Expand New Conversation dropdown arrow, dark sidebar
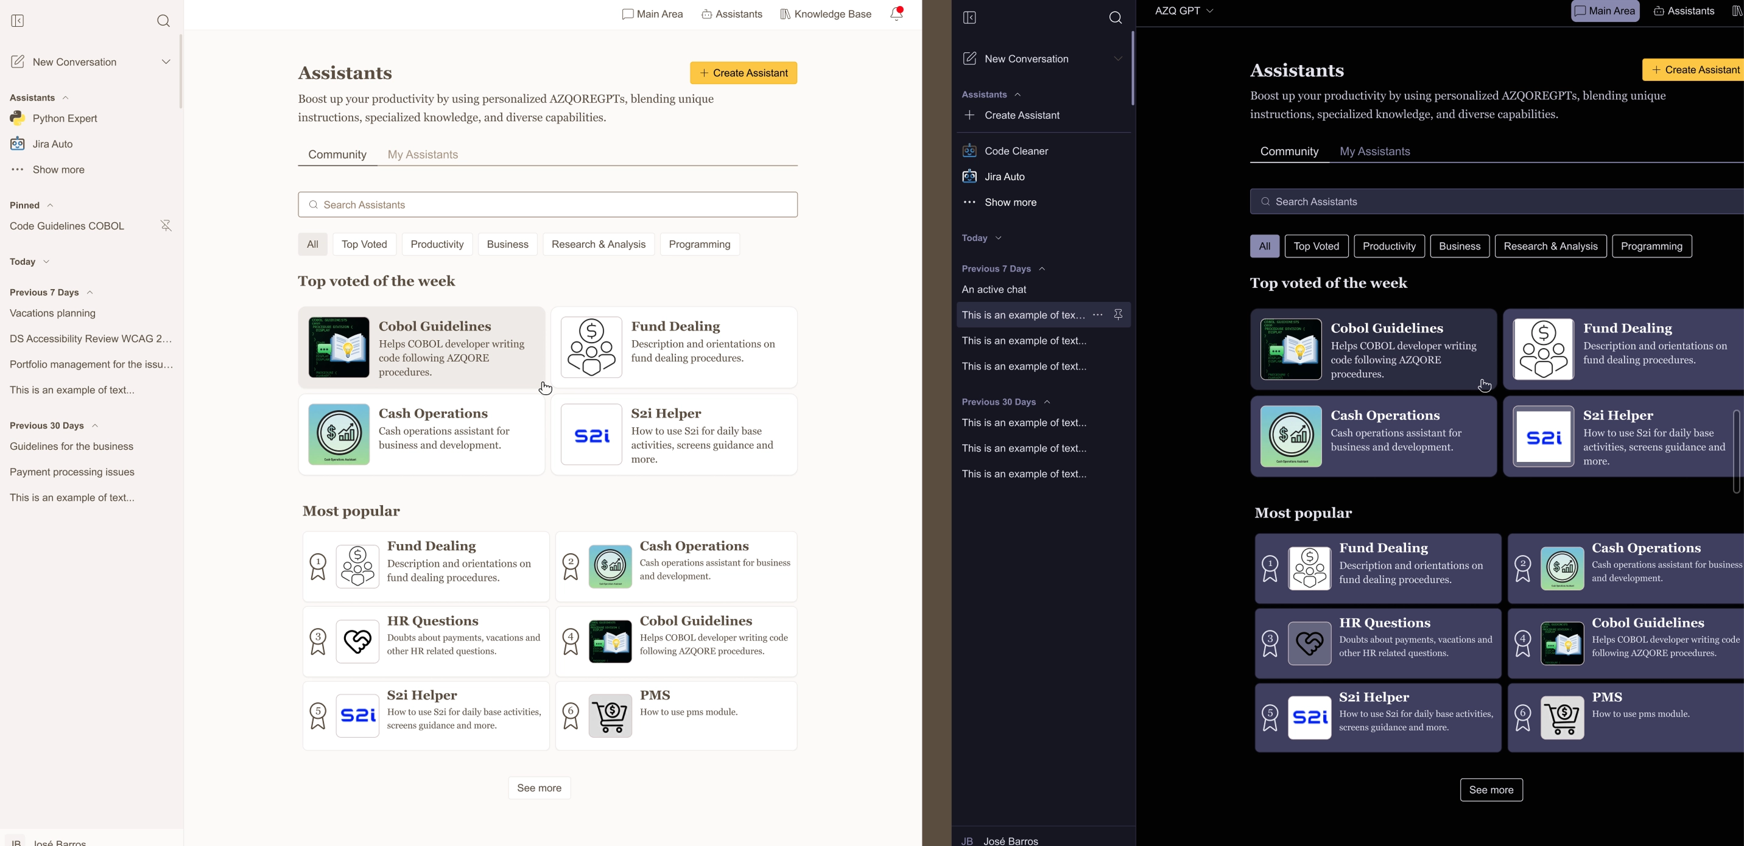 [1119, 60]
